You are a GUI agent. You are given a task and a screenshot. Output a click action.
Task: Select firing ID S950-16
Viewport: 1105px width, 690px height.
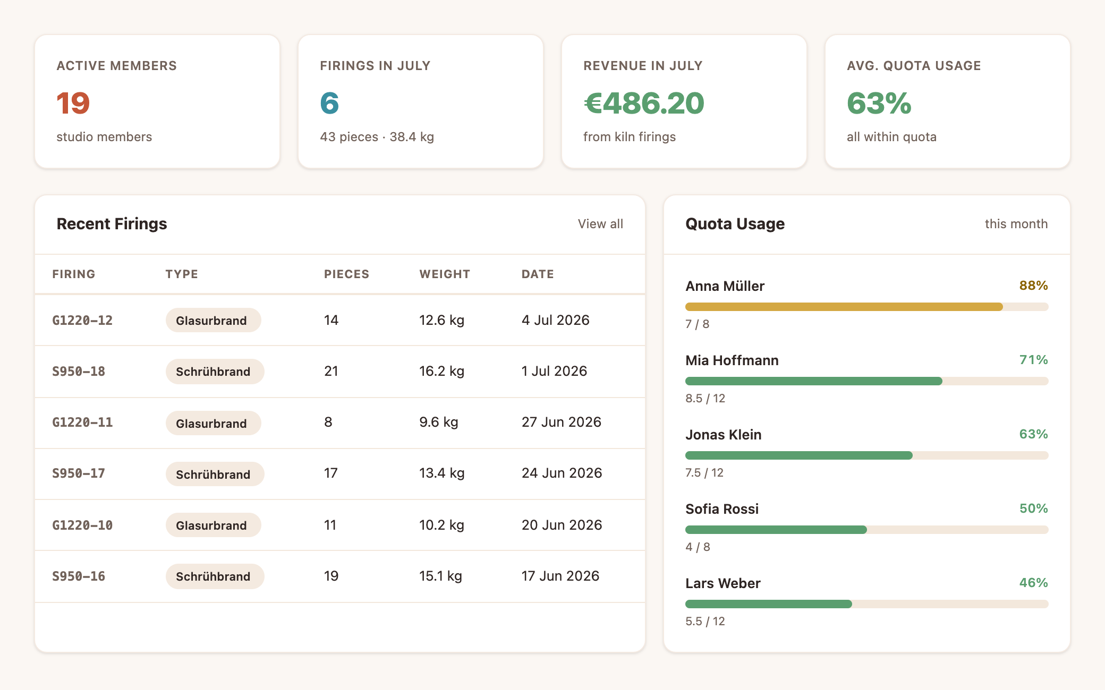(x=79, y=576)
